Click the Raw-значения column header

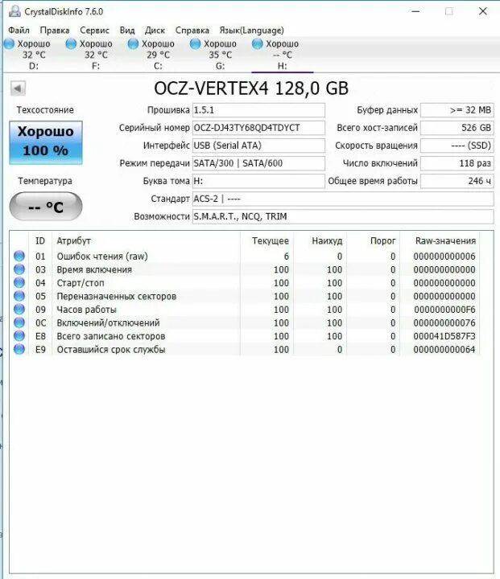click(440, 240)
